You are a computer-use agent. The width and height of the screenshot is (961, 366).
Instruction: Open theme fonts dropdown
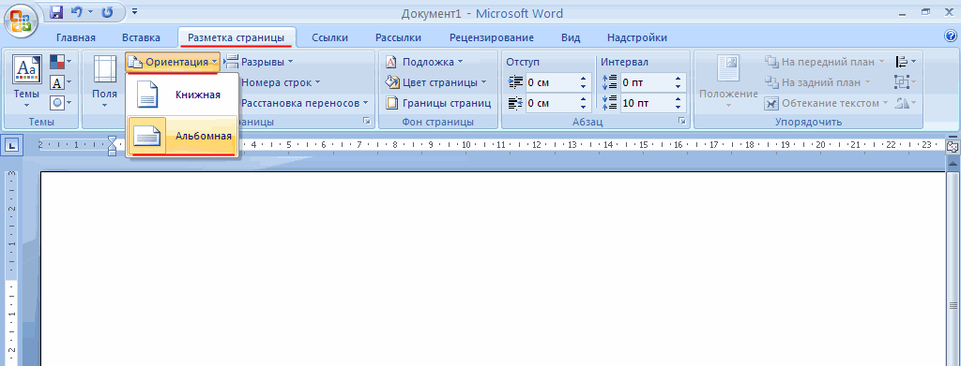(61, 81)
